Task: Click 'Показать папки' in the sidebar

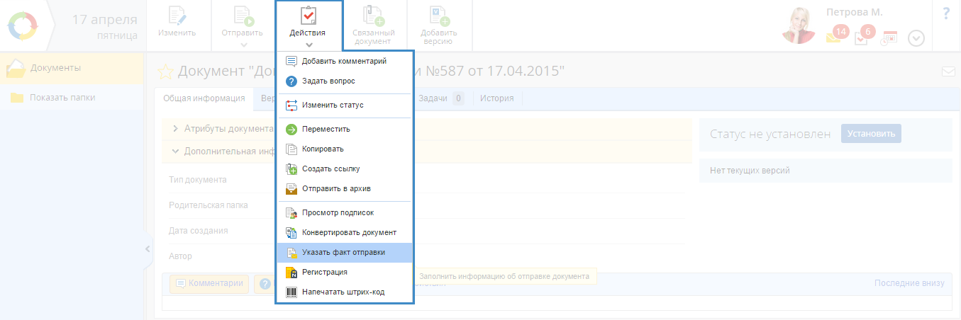Action: coord(62,98)
